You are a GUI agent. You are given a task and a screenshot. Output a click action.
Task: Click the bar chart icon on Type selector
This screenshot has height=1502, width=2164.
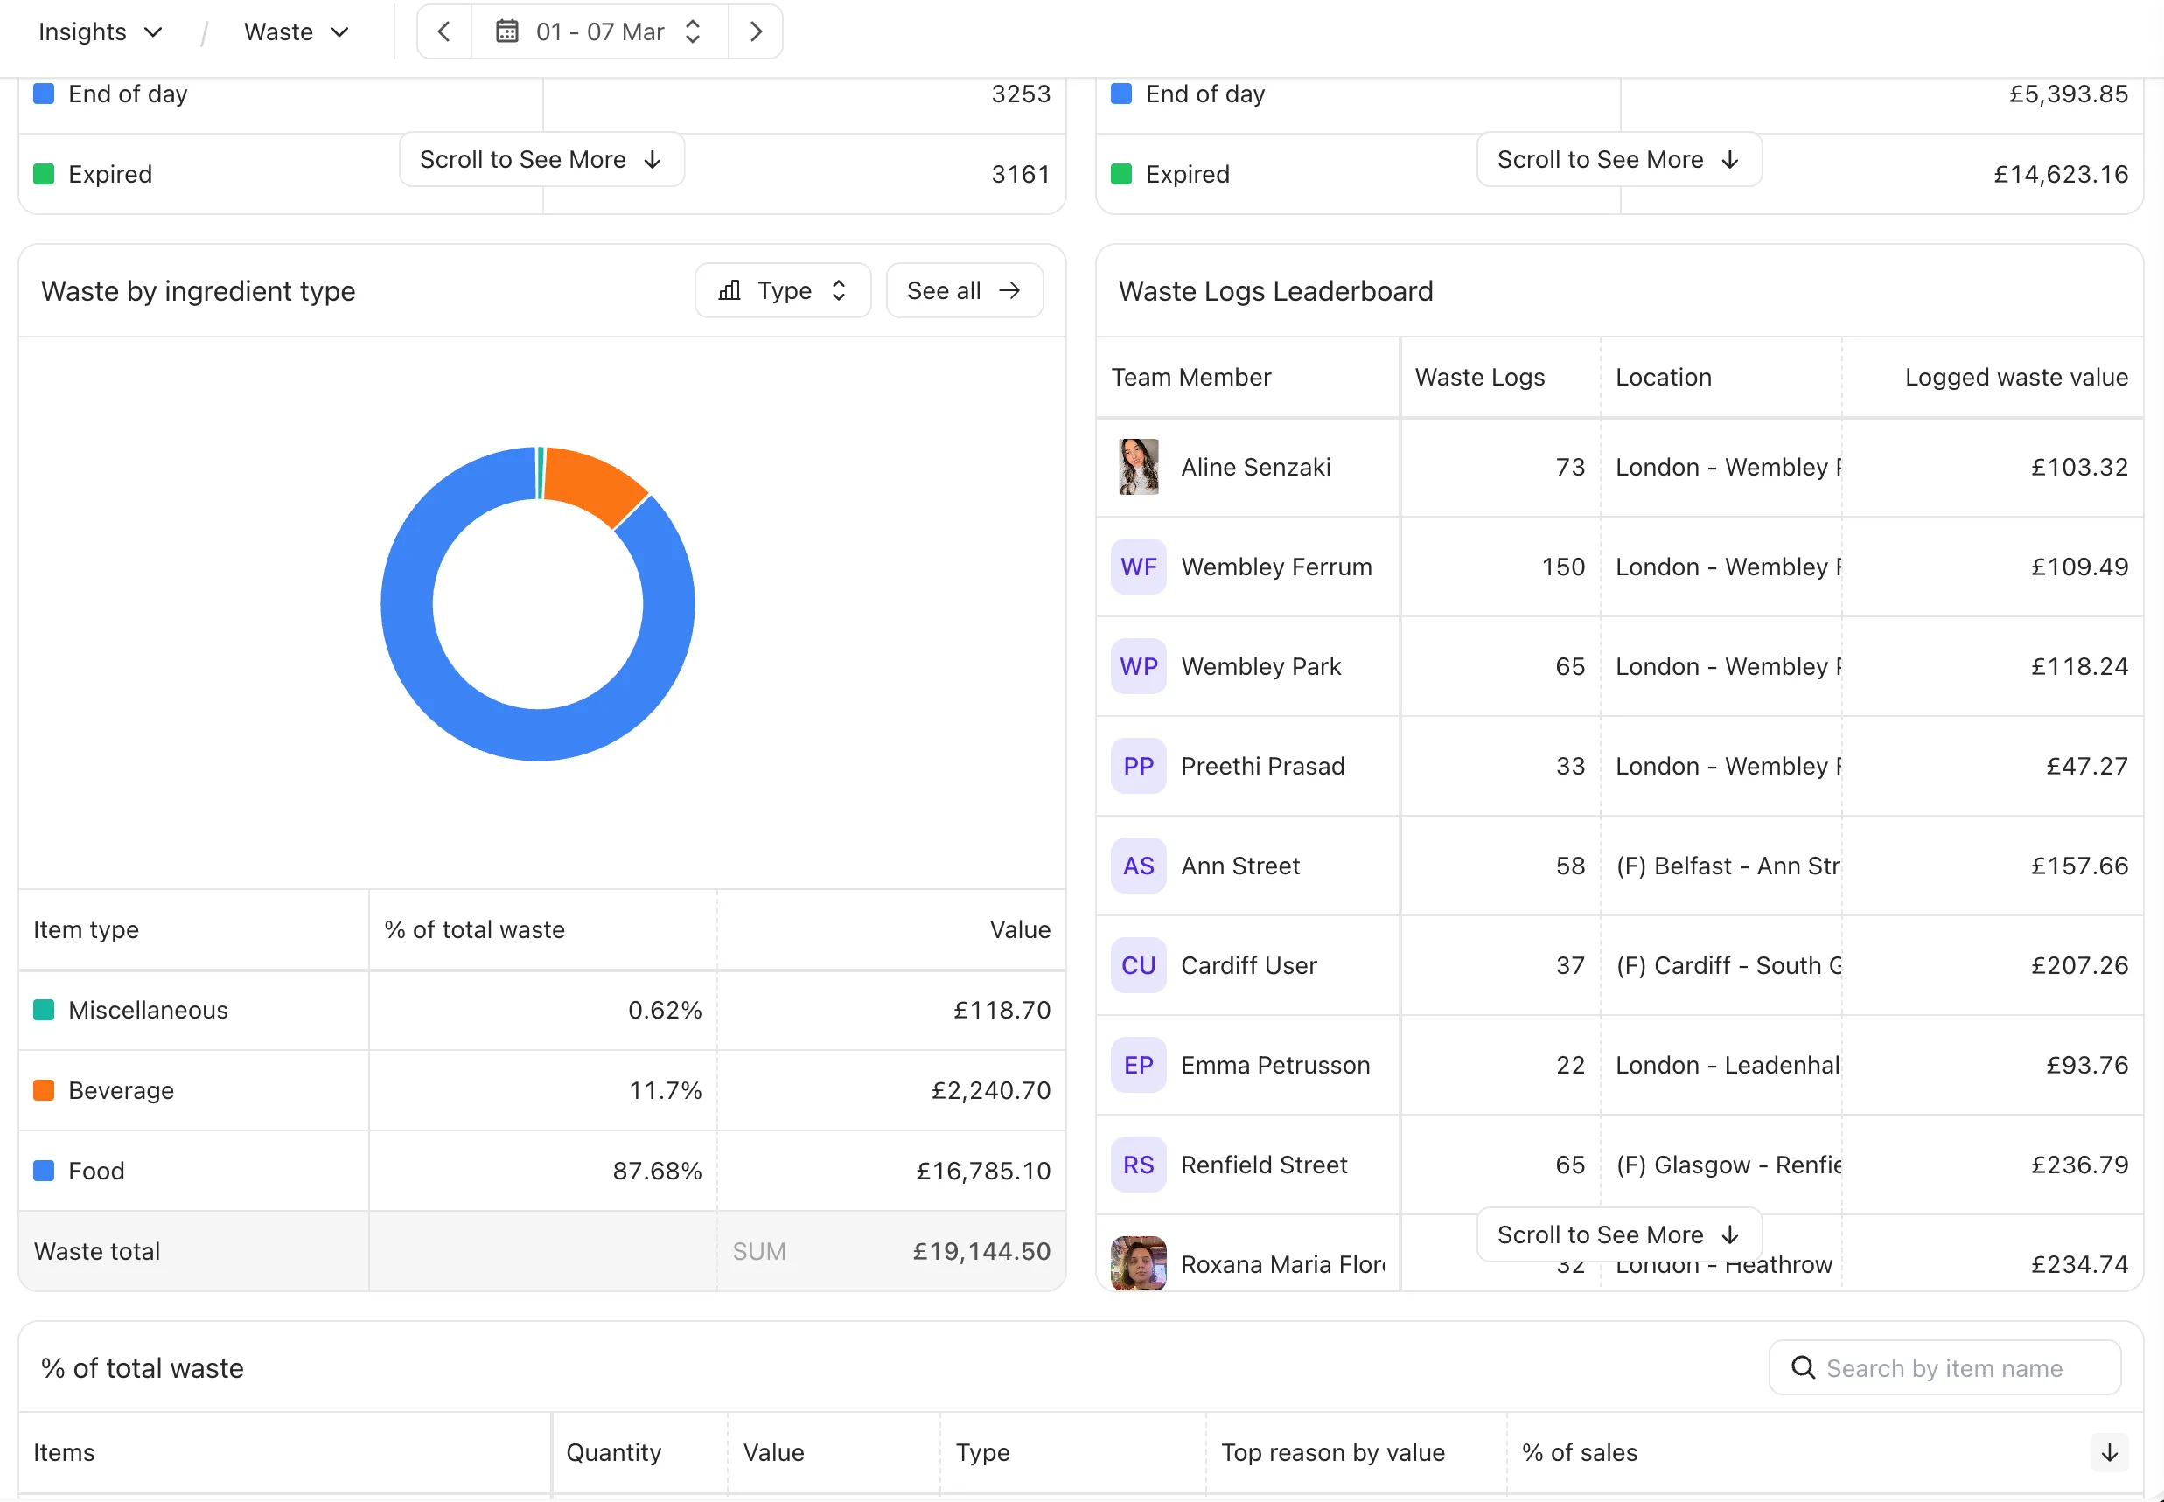click(729, 290)
